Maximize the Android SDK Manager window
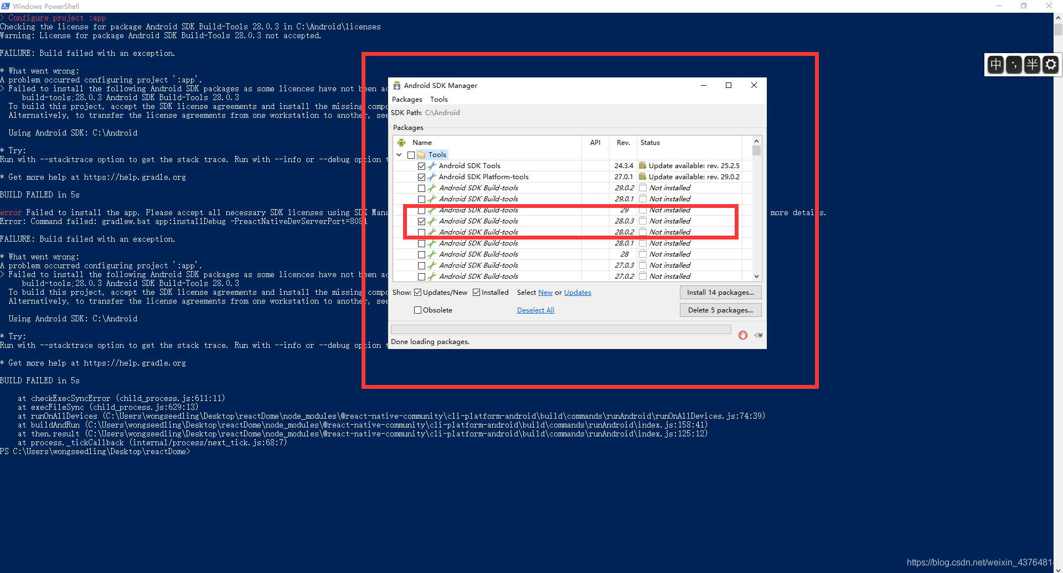 point(729,85)
